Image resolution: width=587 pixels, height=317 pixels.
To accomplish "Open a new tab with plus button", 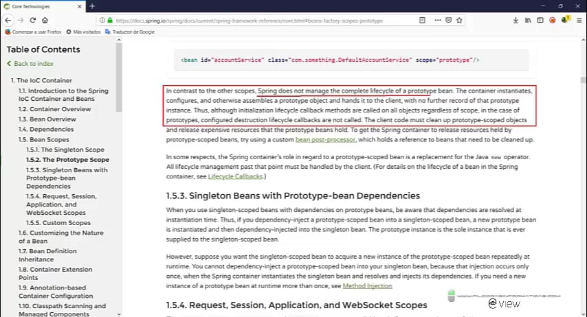I will click(x=92, y=6).
